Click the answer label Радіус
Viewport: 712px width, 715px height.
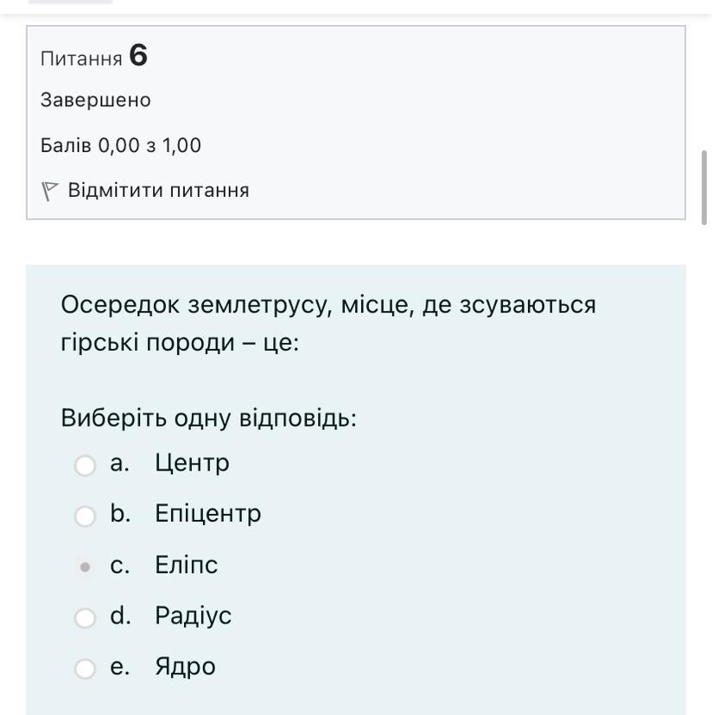coord(193,616)
